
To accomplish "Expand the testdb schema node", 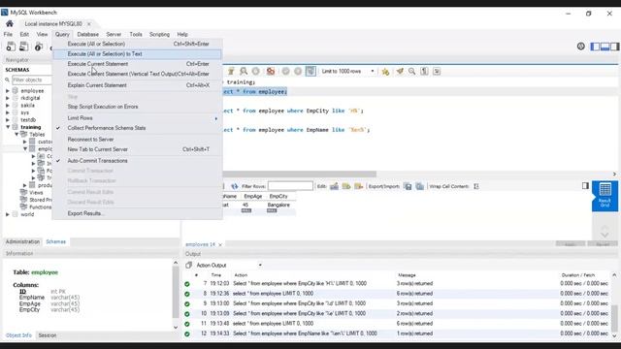I will click(8, 120).
